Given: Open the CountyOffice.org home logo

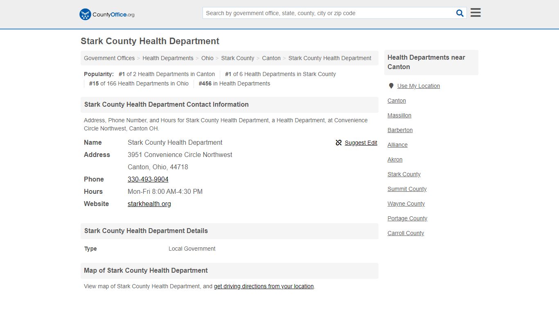Looking at the screenshot, I should pyautogui.click(x=107, y=14).
